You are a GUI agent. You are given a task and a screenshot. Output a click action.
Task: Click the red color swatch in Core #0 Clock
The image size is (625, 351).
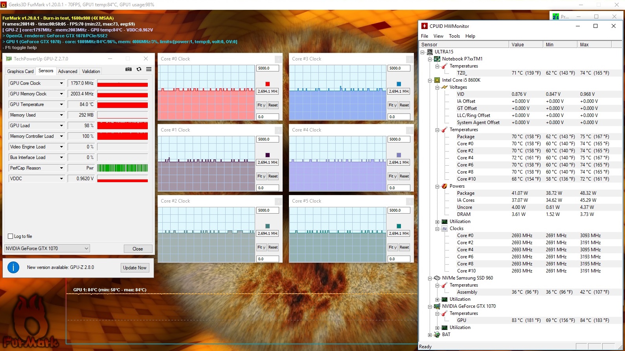[267, 84]
